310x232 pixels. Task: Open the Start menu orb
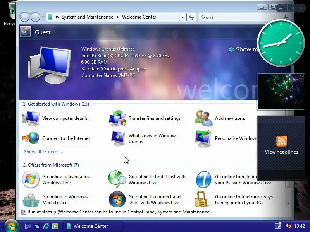11,226
